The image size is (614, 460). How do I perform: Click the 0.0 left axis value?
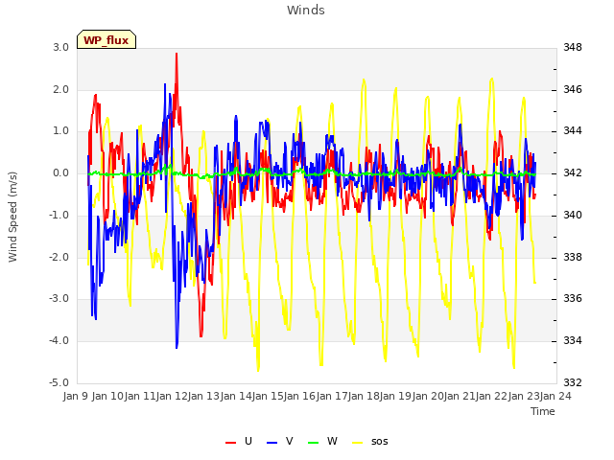coord(61,173)
